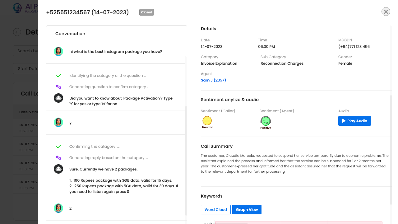The image size is (398, 224).
Task: Click the neutral caller sentiment emoji
Action: click(207, 121)
